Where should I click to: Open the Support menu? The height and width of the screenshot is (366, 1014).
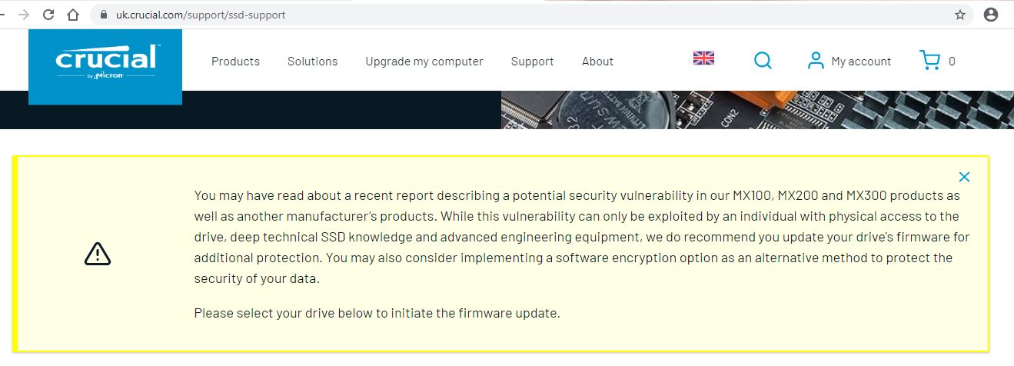click(x=532, y=62)
